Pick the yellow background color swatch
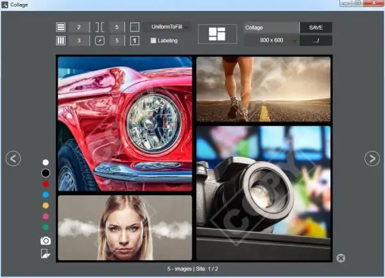This screenshot has width=385, height=278. [46, 205]
